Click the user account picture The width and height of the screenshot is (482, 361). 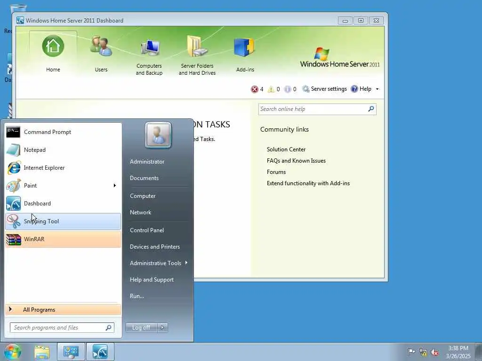click(x=158, y=135)
